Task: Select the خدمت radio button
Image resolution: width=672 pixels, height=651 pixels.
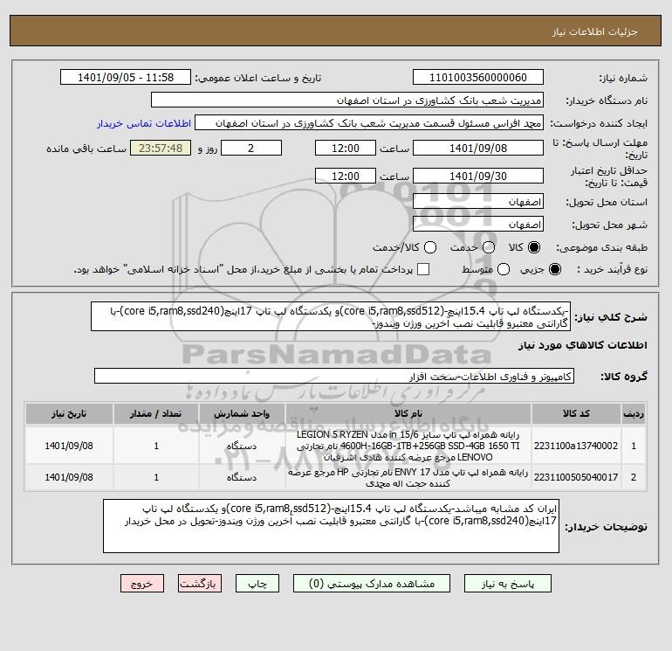Action: [489, 247]
